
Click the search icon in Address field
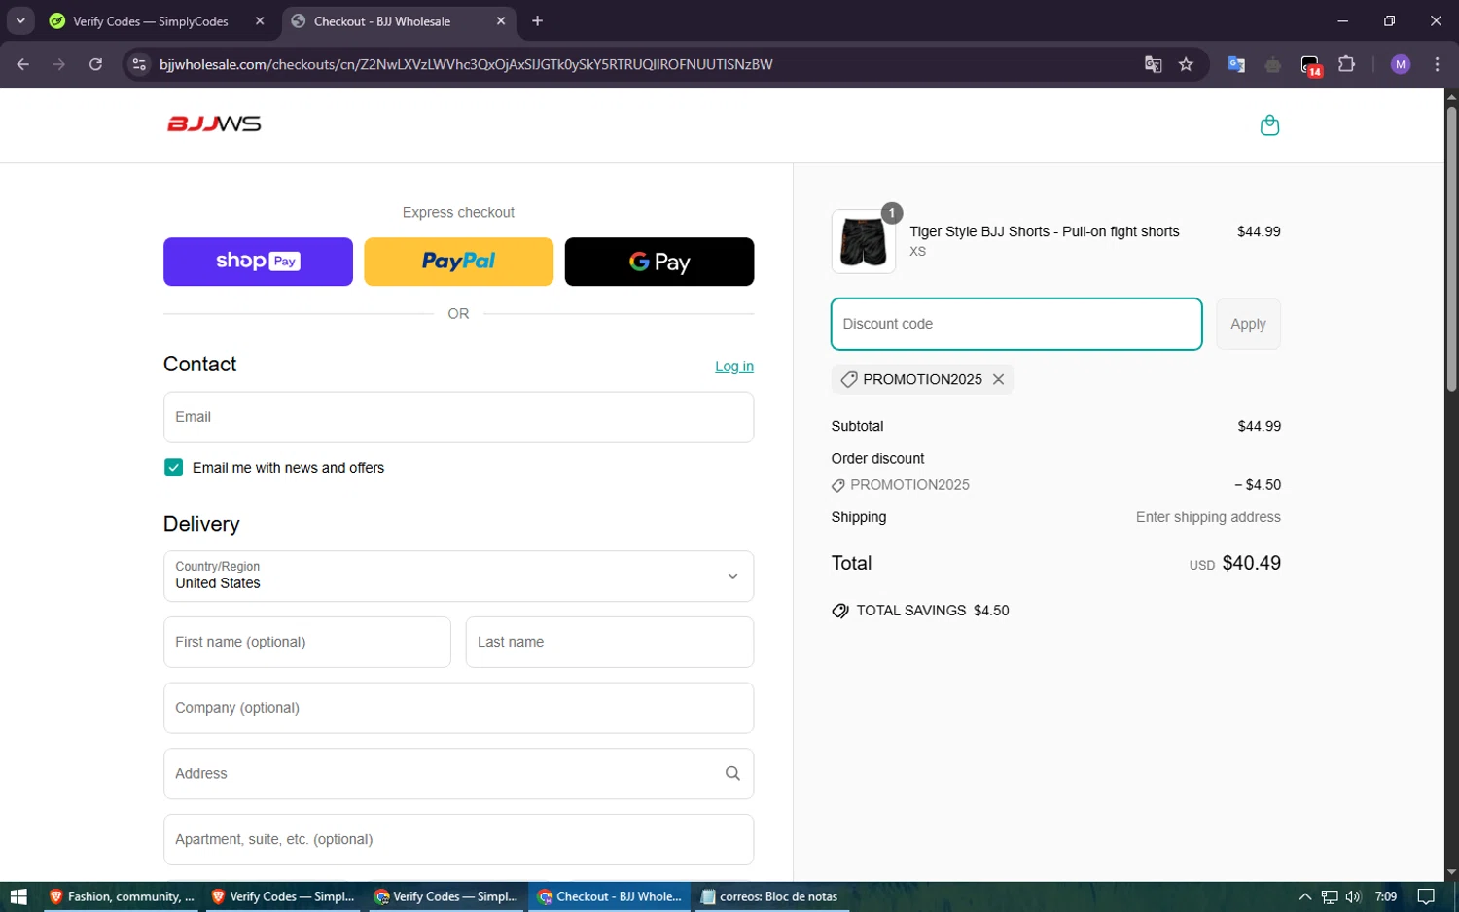click(x=732, y=773)
